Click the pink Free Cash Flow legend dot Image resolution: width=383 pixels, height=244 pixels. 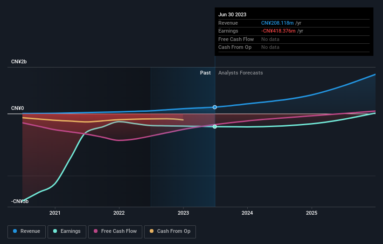(x=96, y=231)
